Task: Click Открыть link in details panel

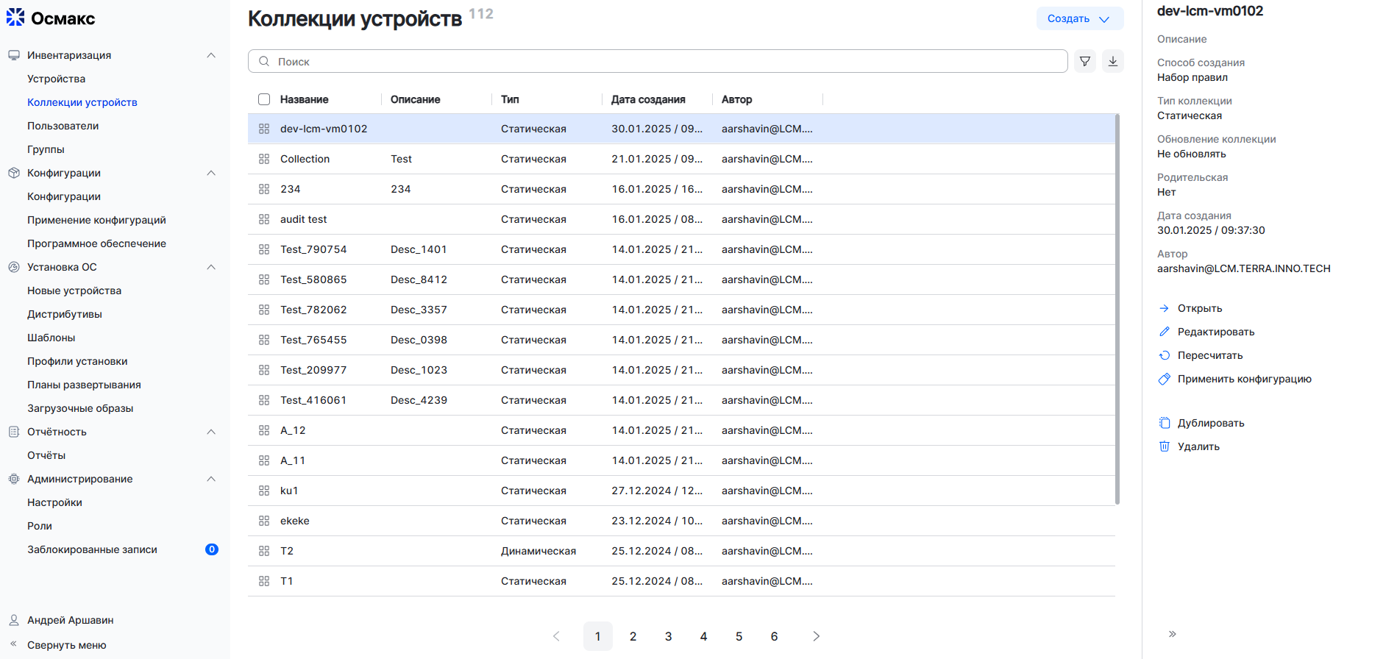Action: (x=1199, y=308)
